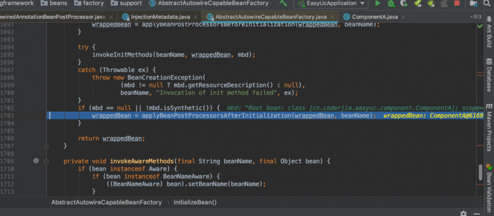Viewport: 494px width, 216px height.
Task: Collapse the invokeAwareMethods method fold marker
Action: (46, 161)
